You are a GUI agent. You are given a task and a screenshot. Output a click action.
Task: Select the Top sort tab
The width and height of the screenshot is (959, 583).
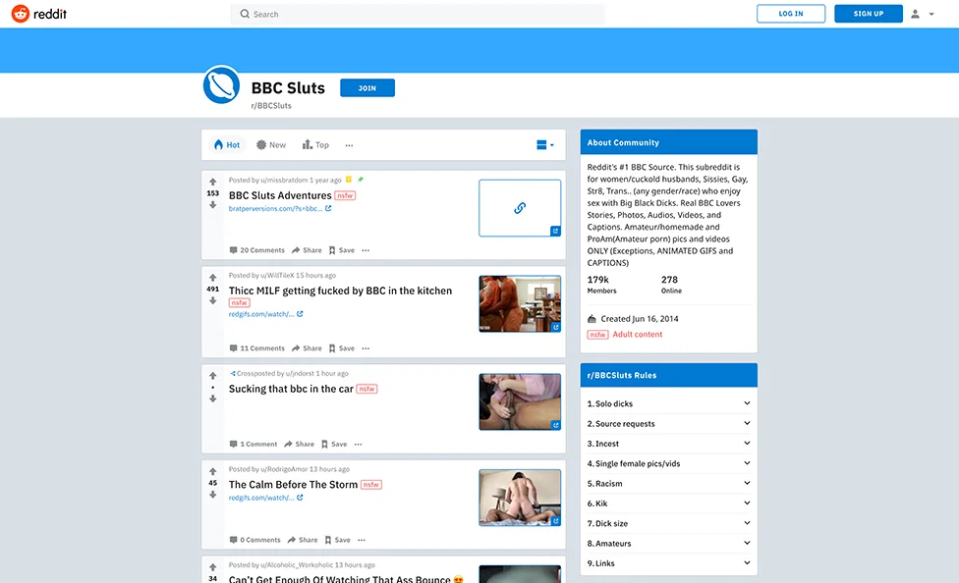315,145
